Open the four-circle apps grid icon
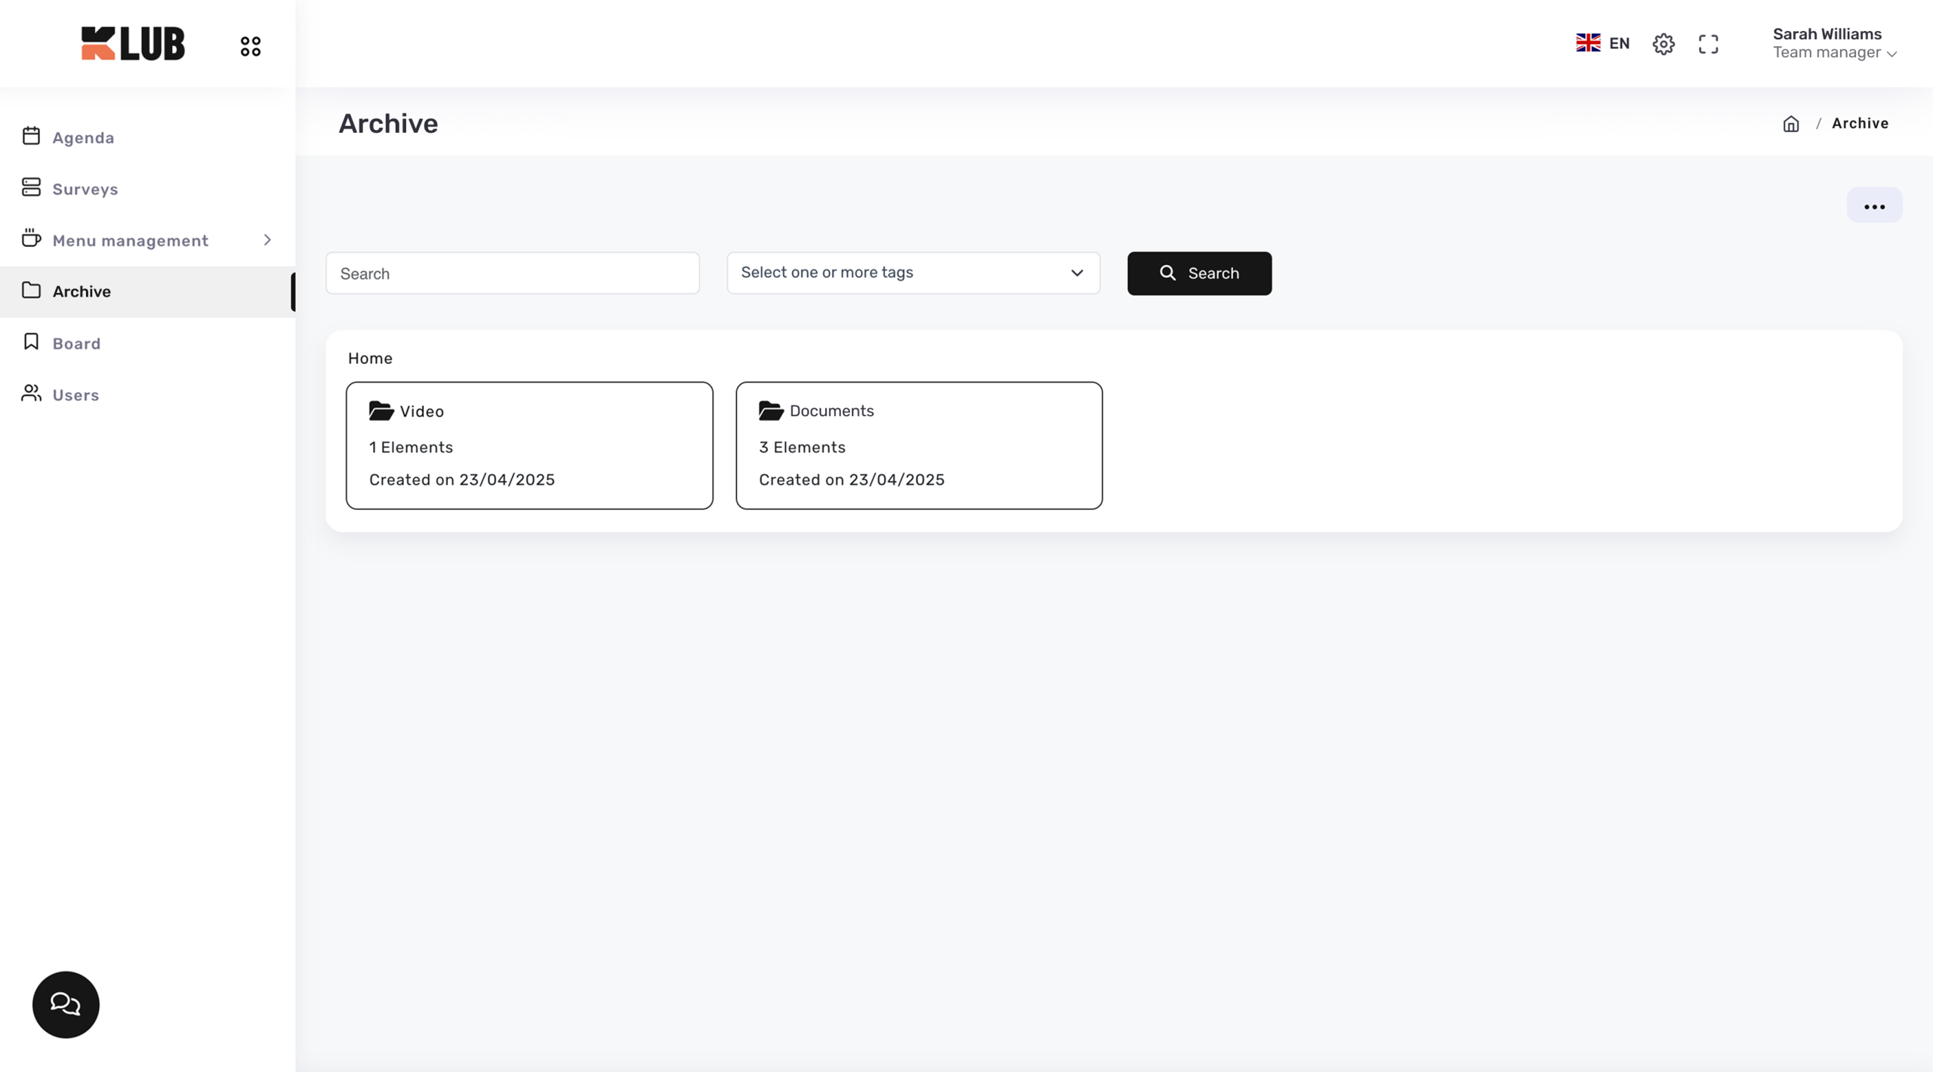This screenshot has width=1933, height=1072. pos(250,46)
